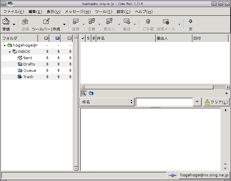Toggle the quick search magnifier button
Image resolution: width=231 pixels, height=181 pixels.
84,93
